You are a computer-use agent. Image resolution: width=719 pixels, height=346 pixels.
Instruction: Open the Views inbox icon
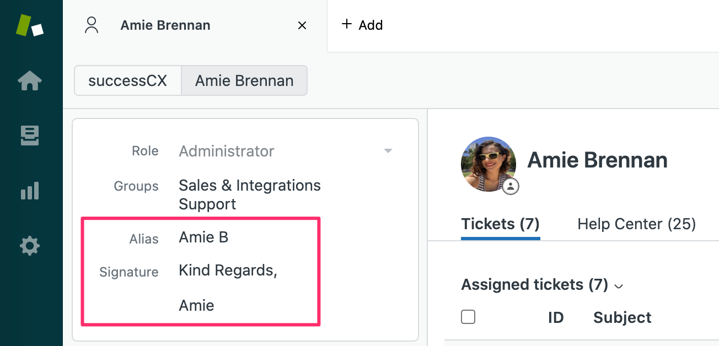click(x=30, y=136)
